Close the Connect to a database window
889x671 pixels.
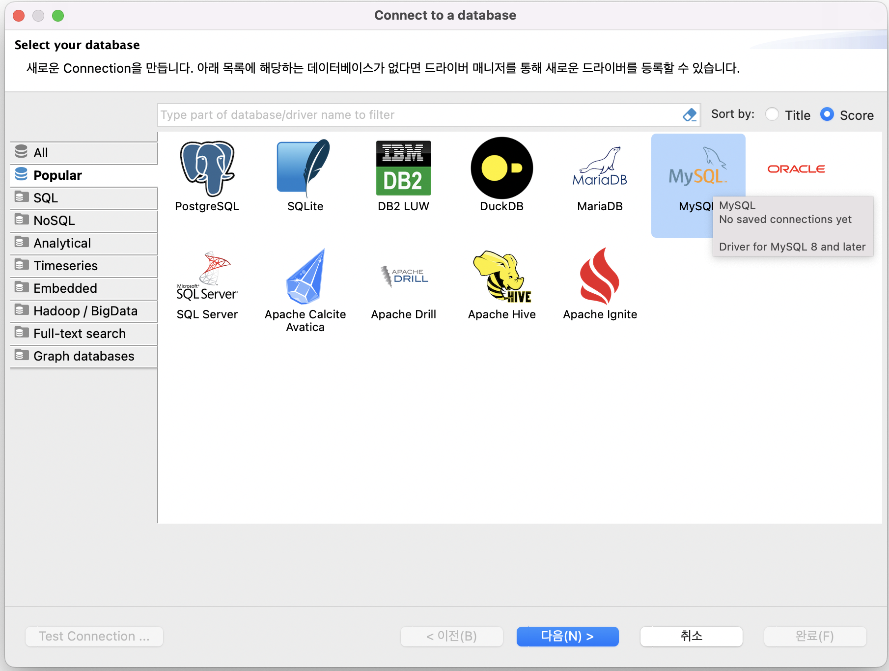[x=19, y=16]
